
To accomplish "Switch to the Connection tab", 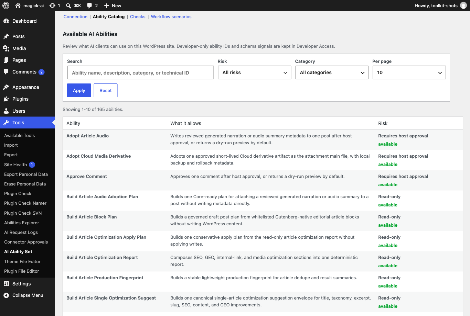I will [75, 16].
